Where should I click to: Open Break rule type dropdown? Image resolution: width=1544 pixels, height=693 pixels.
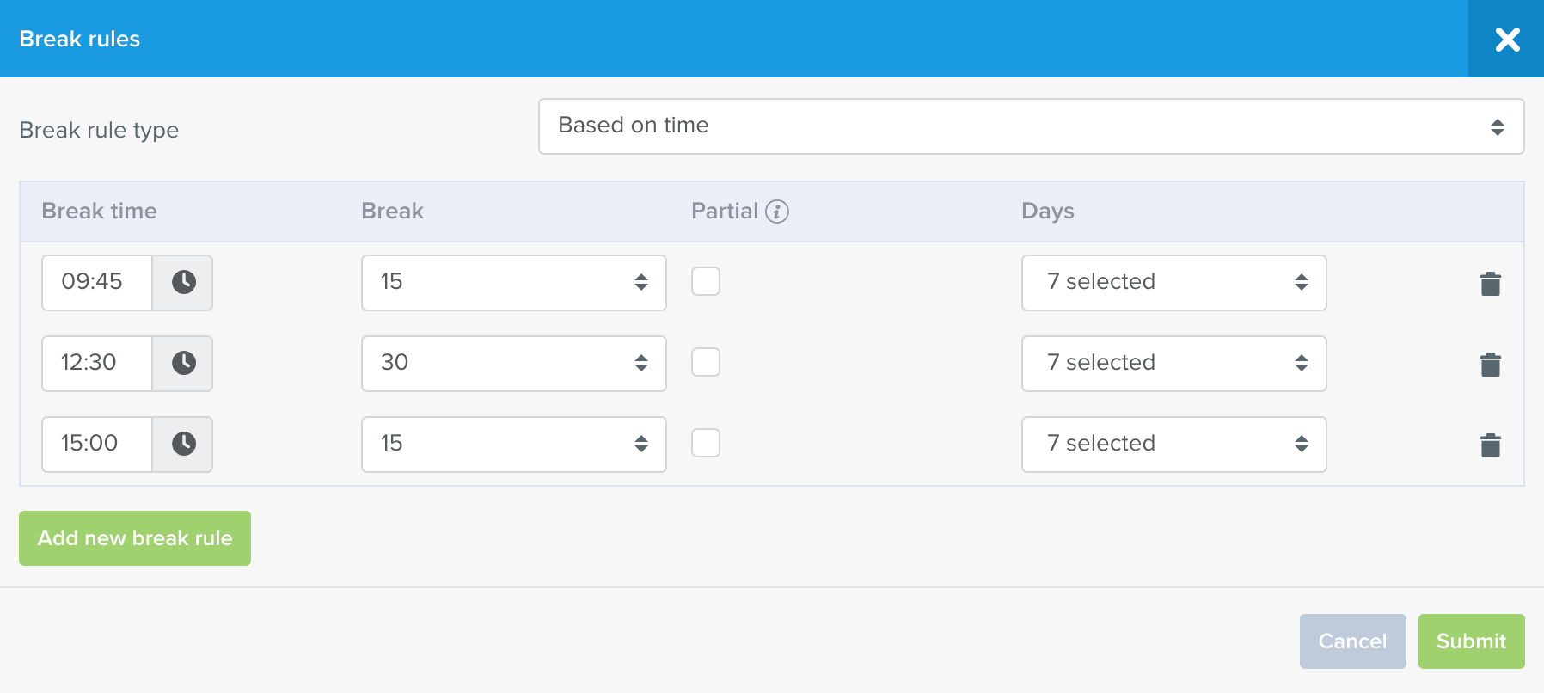(1031, 126)
